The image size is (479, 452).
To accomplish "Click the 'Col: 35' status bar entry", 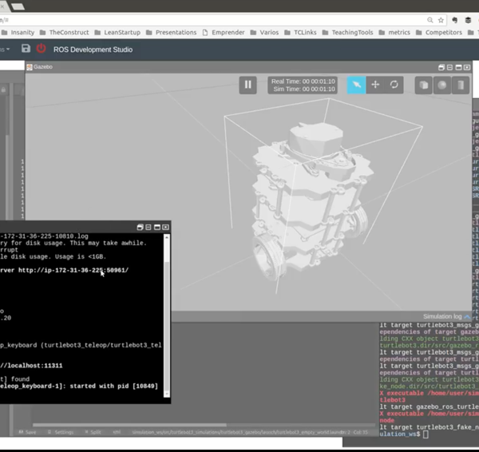I will tap(359, 432).
